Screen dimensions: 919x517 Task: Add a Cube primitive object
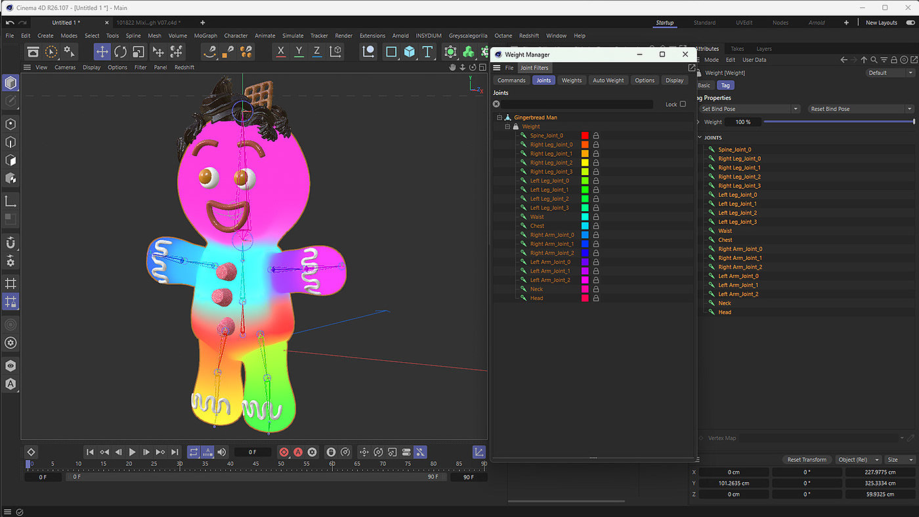point(410,52)
